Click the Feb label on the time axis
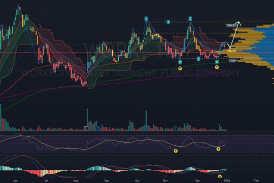This screenshot has width=274, height=183. pyautogui.click(x=256, y=181)
